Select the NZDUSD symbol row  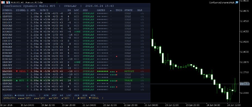[76, 90]
